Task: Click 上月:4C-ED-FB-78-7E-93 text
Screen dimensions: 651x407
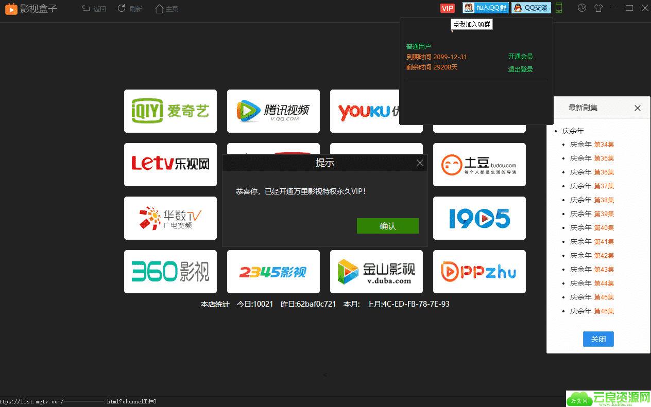Action: 408,304
